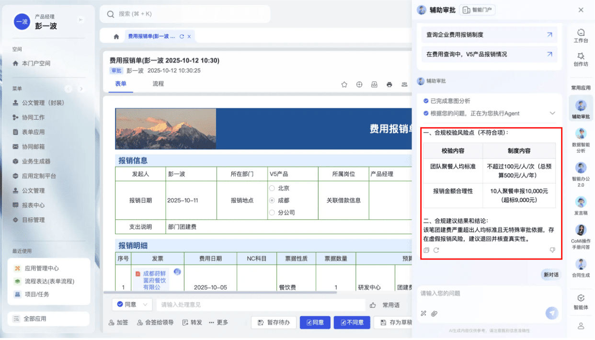
Task: Open the 合同生成 assistant
Action: tap(581, 268)
